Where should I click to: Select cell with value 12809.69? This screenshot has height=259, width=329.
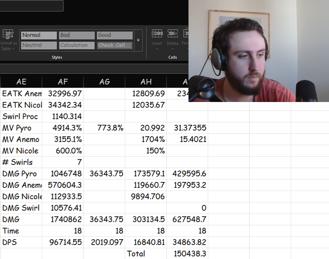point(146,93)
